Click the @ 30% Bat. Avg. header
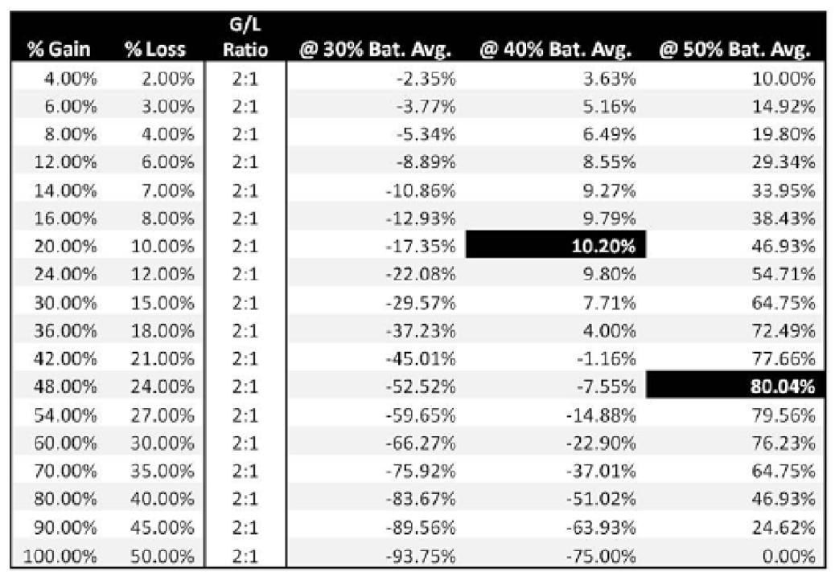Viewport: 835px width, 572px height. tap(375, 50)
